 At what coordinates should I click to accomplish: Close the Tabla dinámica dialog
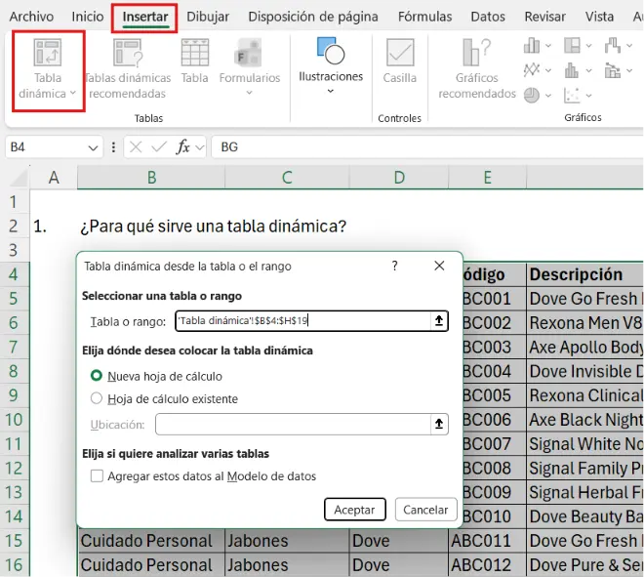coord(439,266)
